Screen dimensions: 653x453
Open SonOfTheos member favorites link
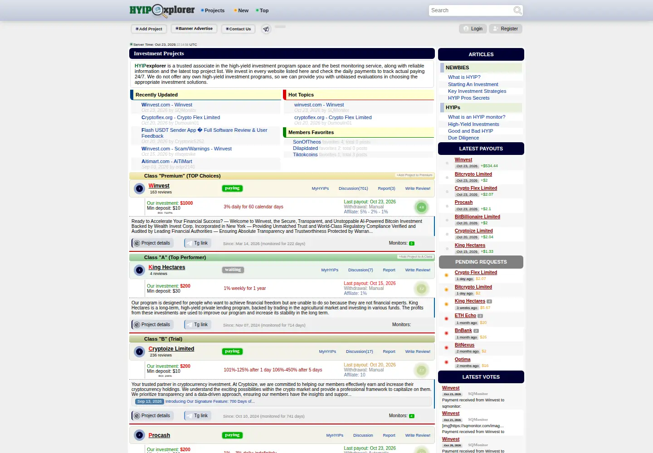click(307, 142)
